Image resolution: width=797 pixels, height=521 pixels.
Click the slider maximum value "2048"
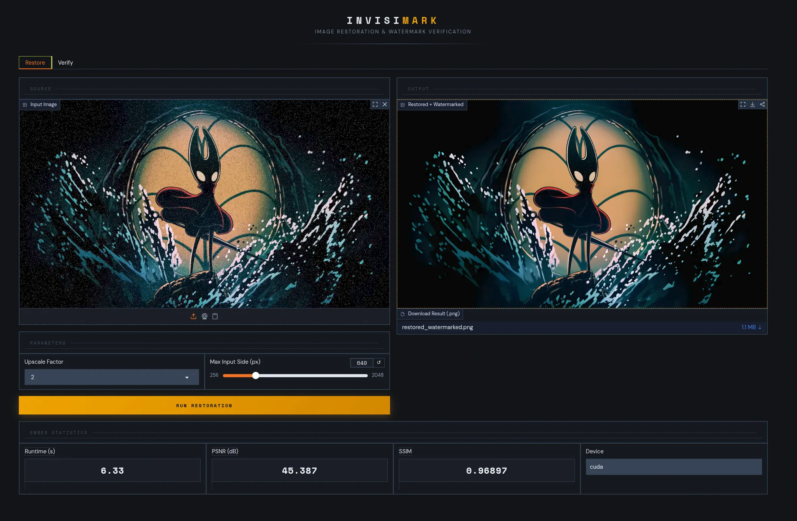(377, 375)
